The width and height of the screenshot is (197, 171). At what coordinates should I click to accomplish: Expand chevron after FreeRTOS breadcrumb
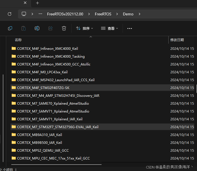tap(117, 14)
